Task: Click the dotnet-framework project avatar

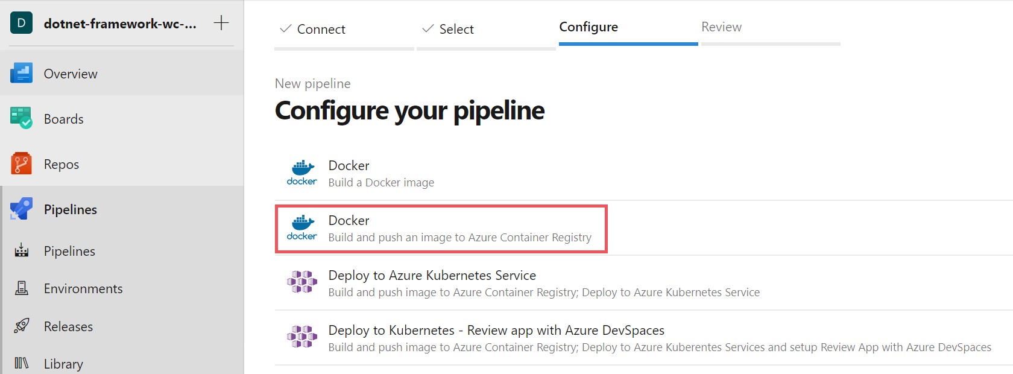Action: click(x=21, y=23)
